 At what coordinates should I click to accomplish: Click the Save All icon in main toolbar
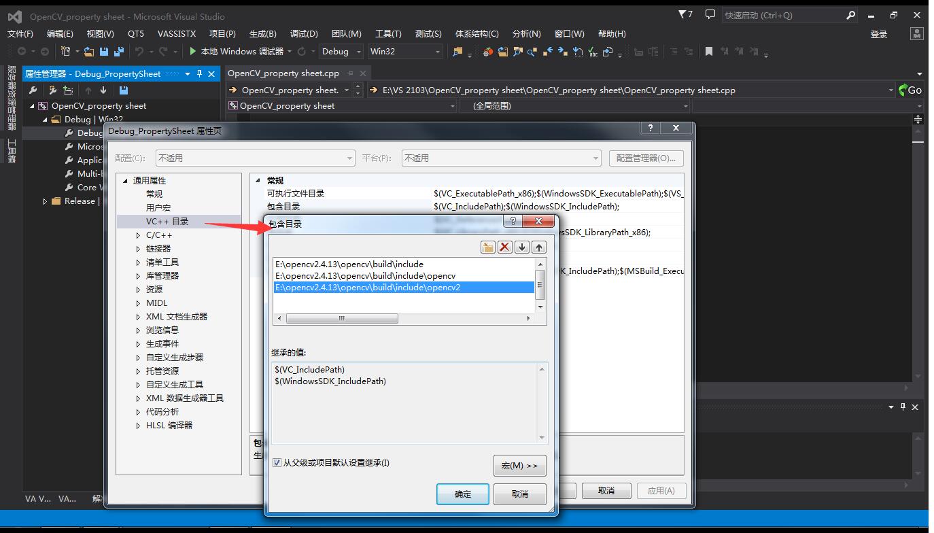119,51
